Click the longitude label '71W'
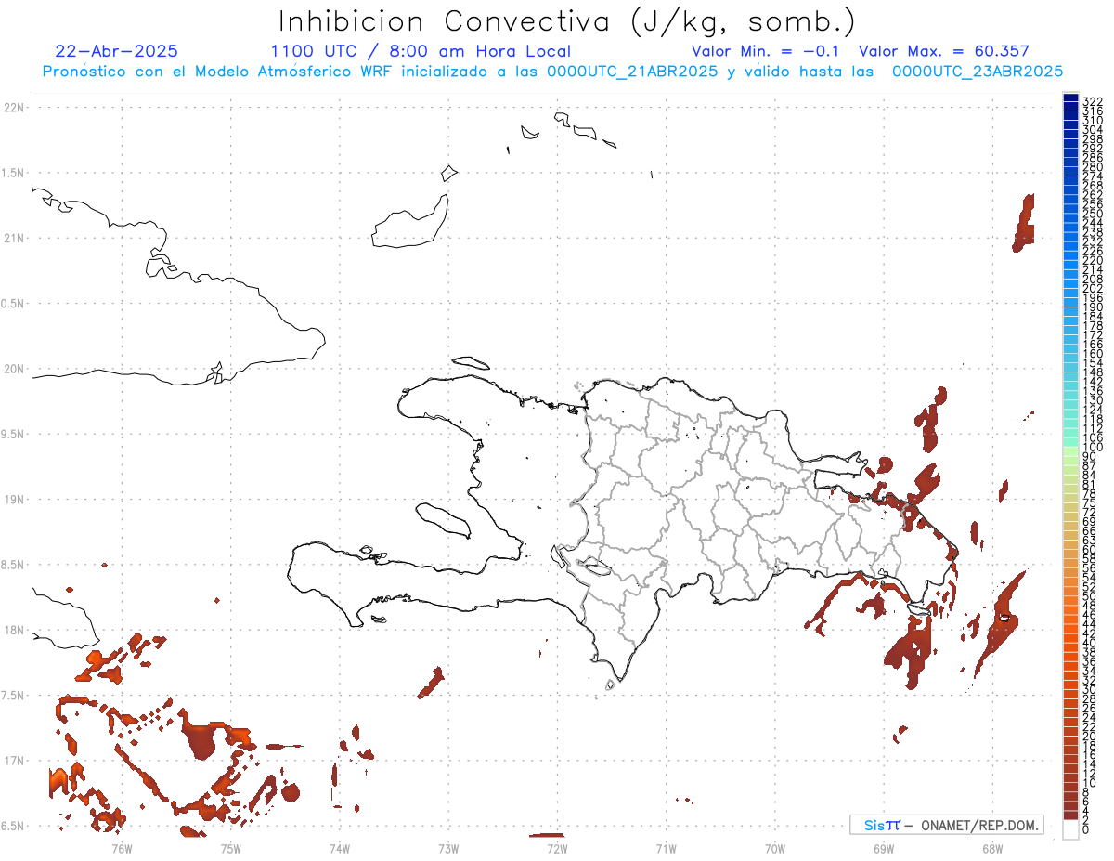Viewport: 1114px width, 861px height. pyautogui.click(x=666, y=848)
